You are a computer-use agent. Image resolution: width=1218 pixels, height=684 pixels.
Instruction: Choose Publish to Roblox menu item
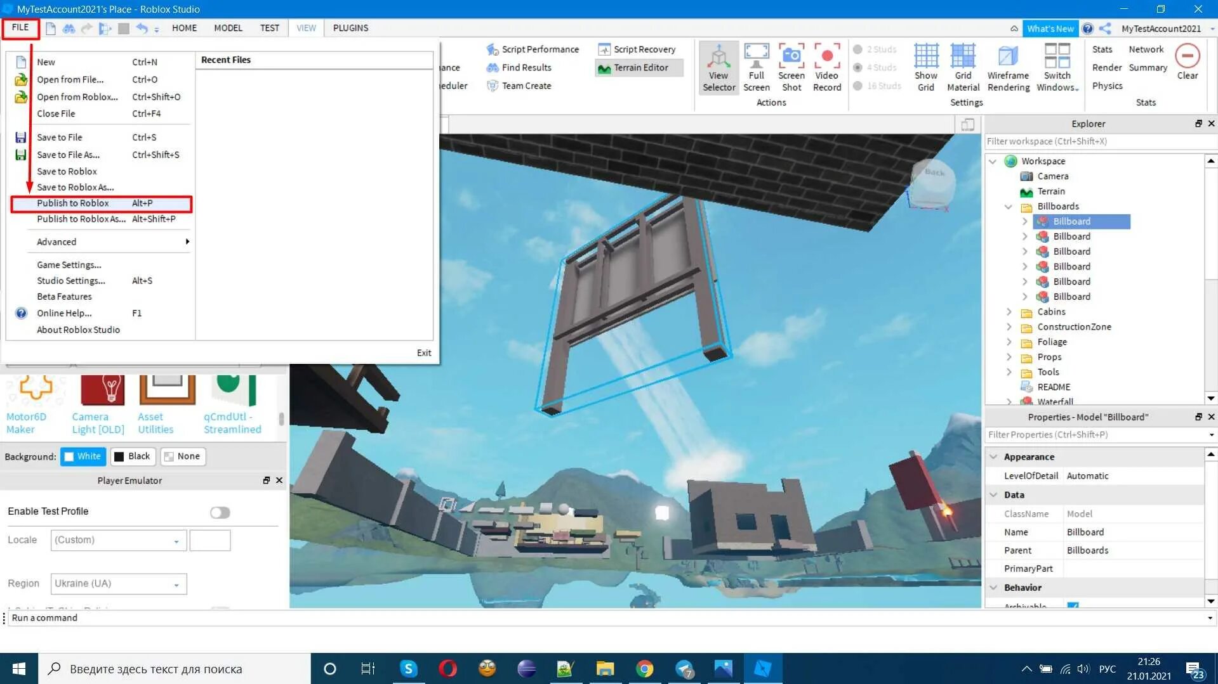pyautogui.click(x=102, y=203)
